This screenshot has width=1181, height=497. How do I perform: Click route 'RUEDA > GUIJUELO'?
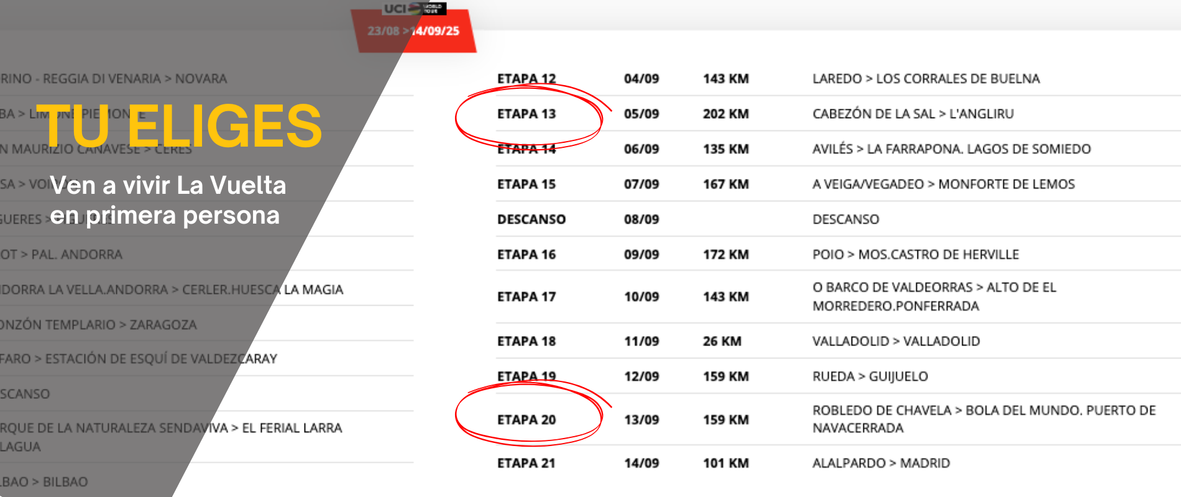click(870, 376)
